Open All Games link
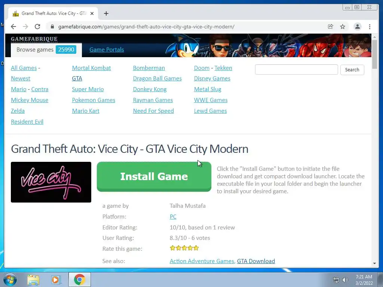Screen dimensions: 383x287 click(24, 68)
